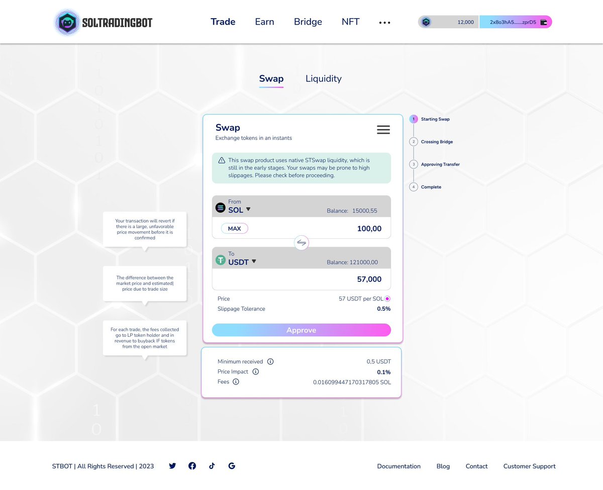
Task: Click step 3 Approving Transfer circle
Action: (x=414, y=164)
